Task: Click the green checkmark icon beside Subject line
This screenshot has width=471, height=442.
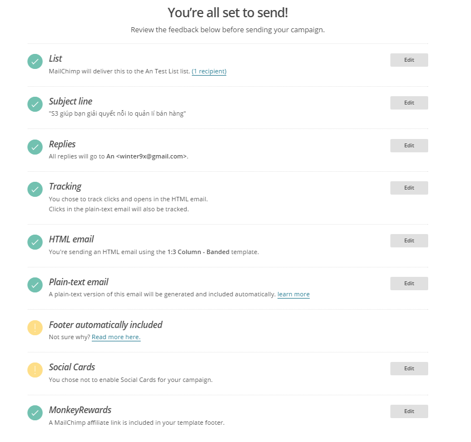Action: click(35, 104)
